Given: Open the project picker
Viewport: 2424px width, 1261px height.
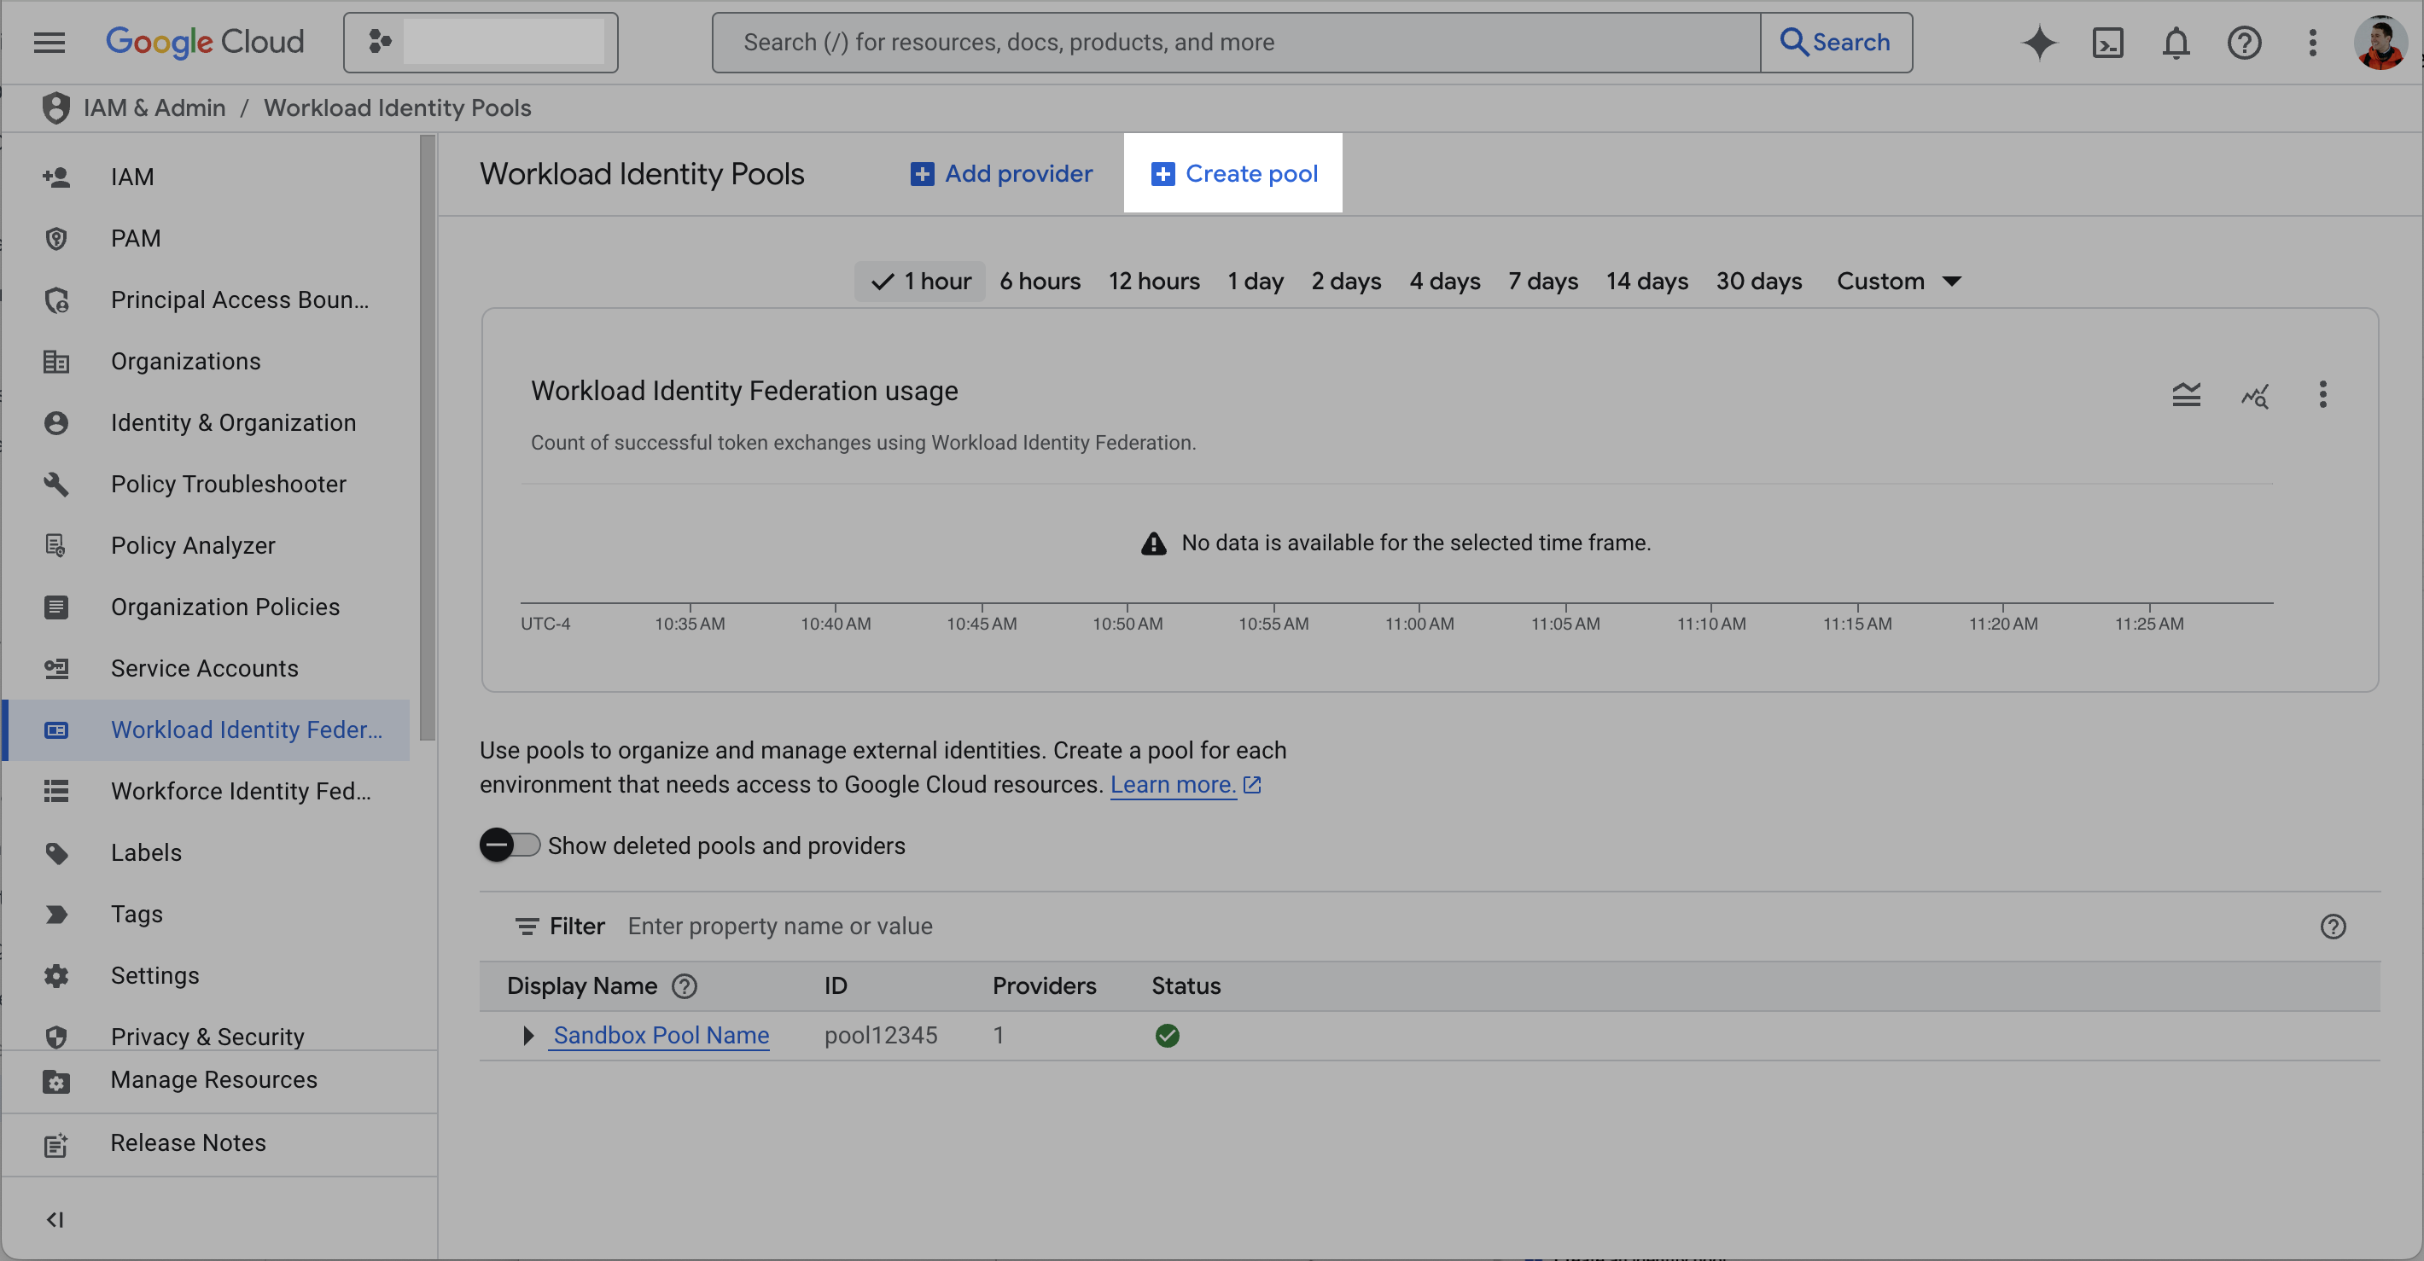Looking at the screenshot, I should point(480,43).
